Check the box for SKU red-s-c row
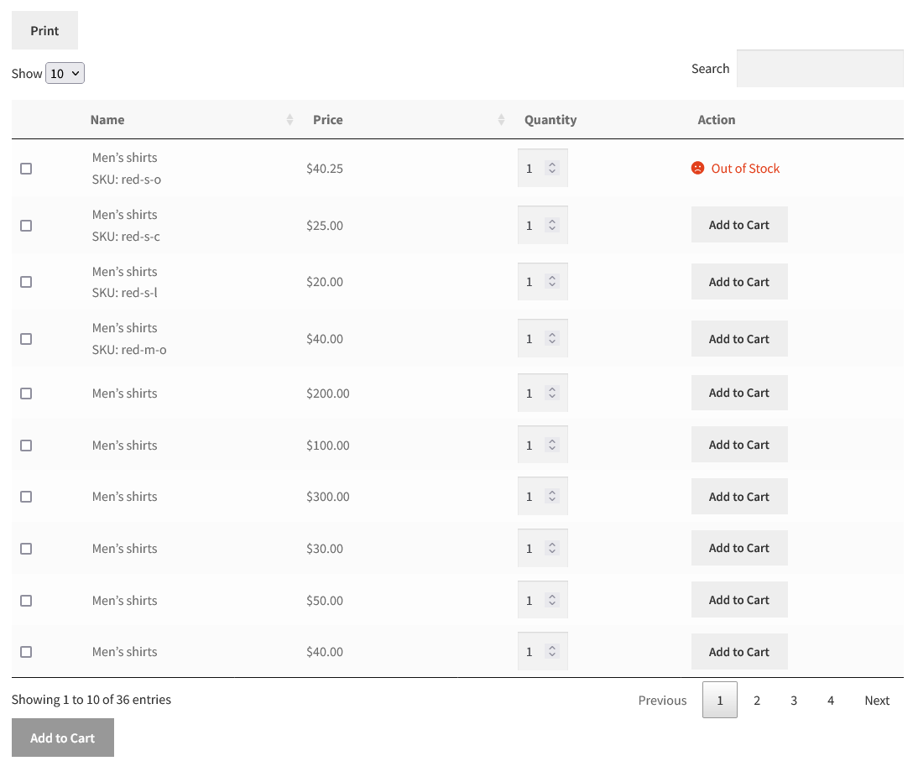913x761 pixels. pyautogui.click(x=26, y=226)
